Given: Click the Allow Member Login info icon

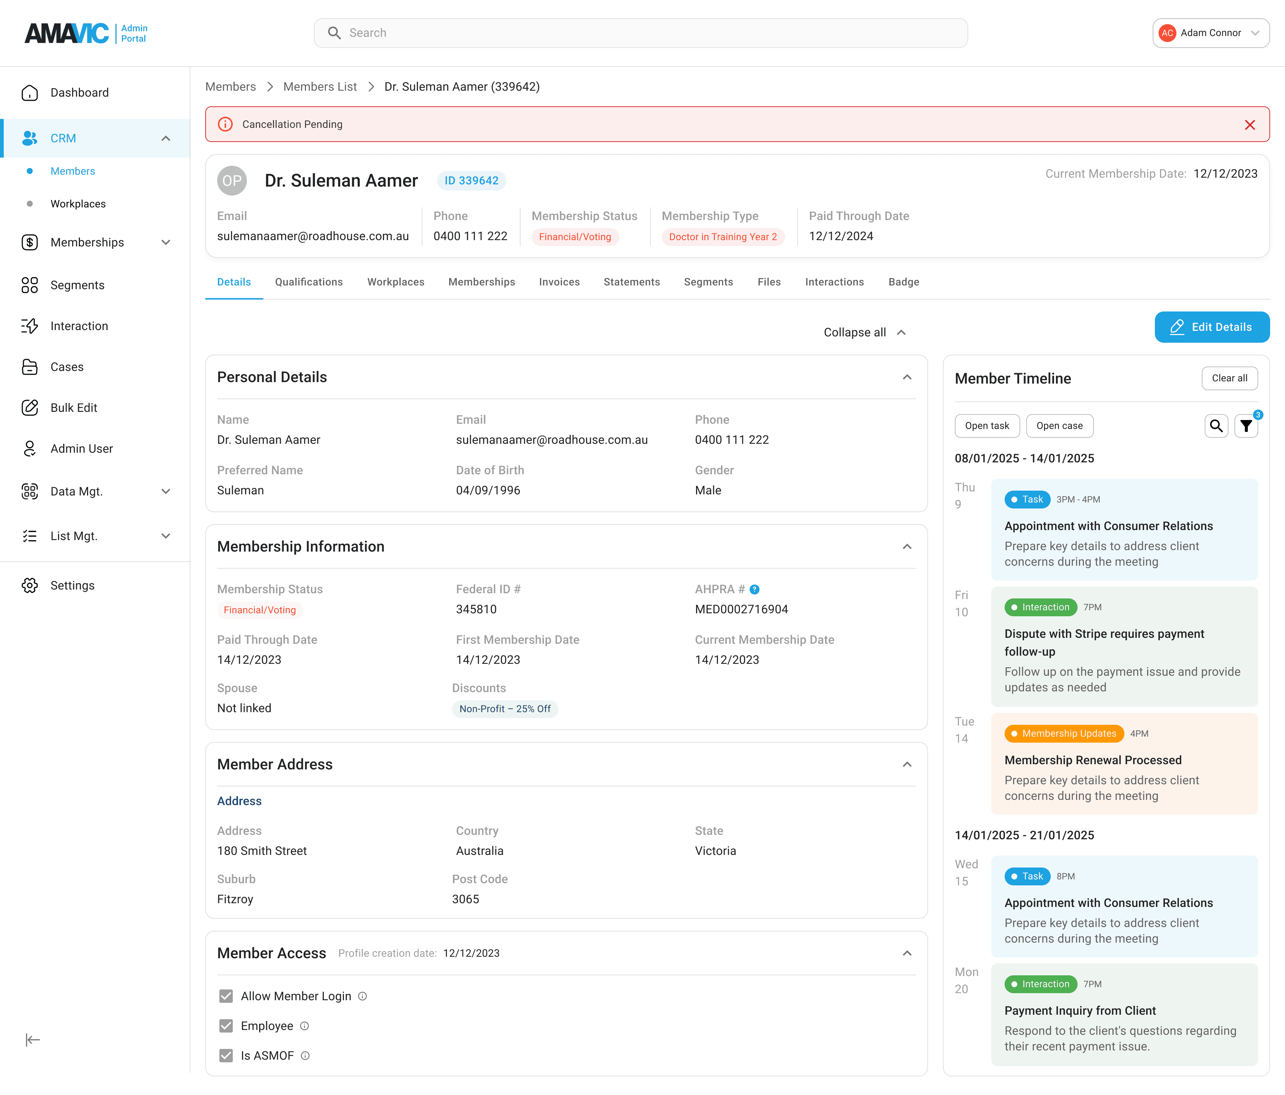Looking at the screenshot, I should pos(363,996).
